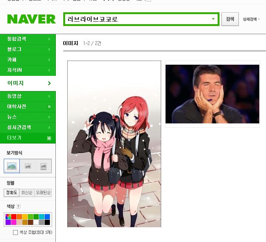266x242 pixels.
Task: Expand 더보기 with the plus icon
Action: tap(49, 138)
